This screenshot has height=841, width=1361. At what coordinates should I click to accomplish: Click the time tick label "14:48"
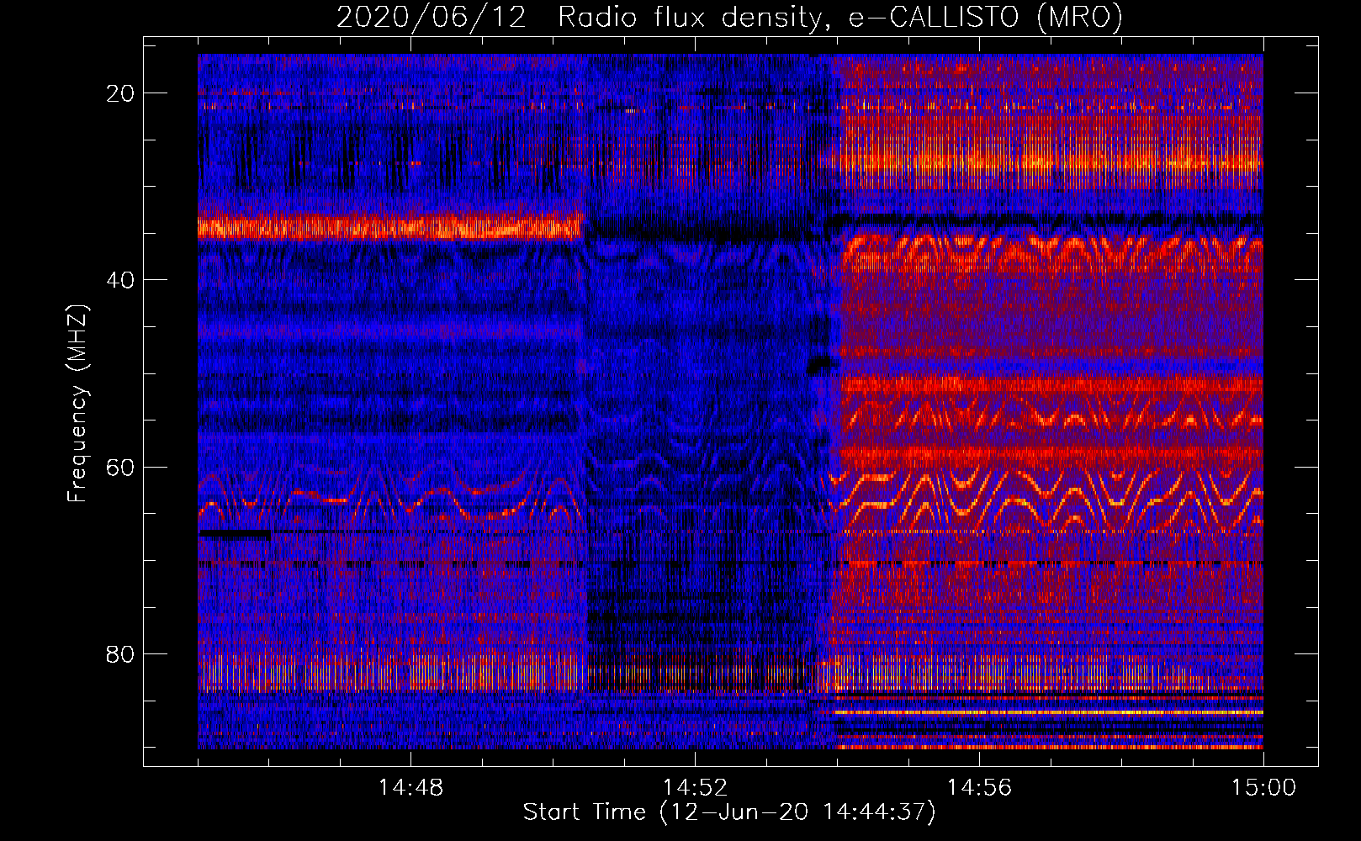click(410, 788)
